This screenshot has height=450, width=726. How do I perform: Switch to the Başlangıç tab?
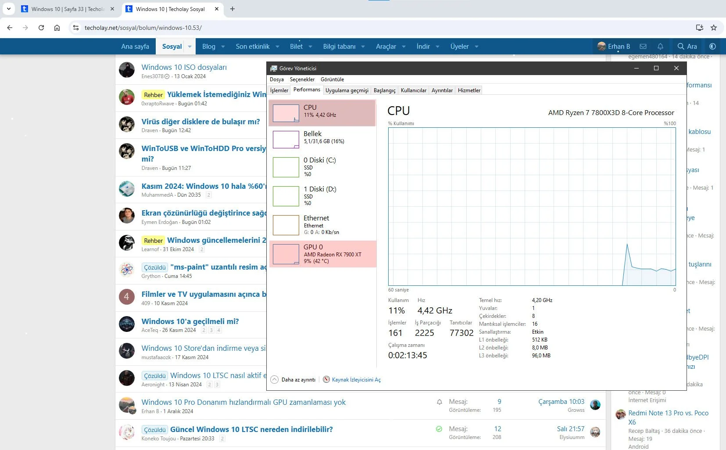coord(385,90)
